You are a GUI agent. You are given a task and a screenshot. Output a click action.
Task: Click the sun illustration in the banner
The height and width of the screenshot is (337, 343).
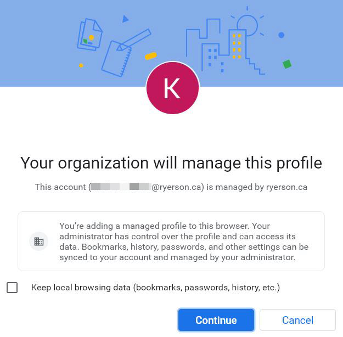[x=247, y=25]
